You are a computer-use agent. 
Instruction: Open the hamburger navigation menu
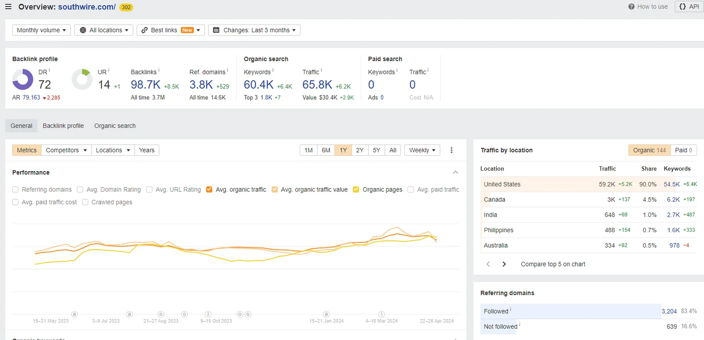click(x=8, y=7)
